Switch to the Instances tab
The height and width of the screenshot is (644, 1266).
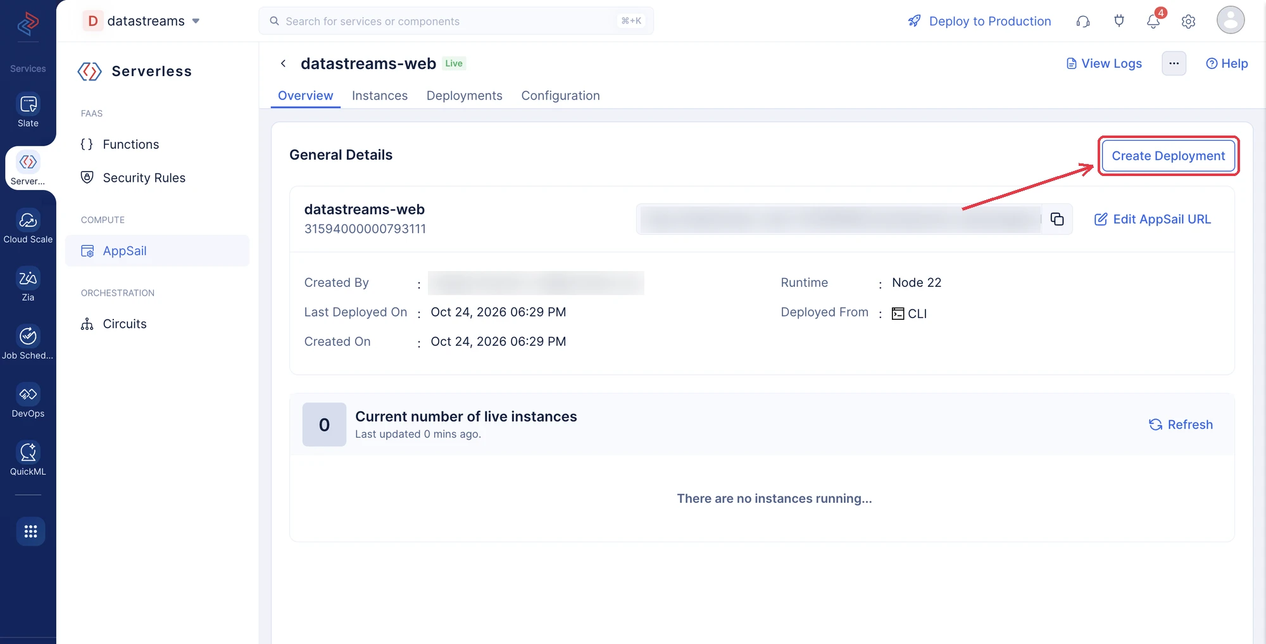click(x=380, y=96)
